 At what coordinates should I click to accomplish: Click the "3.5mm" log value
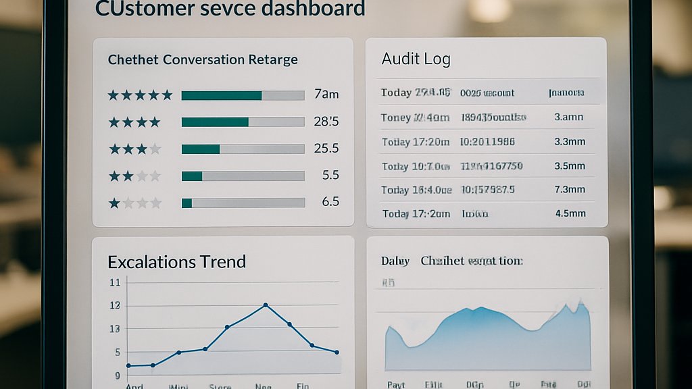(570, 166)
